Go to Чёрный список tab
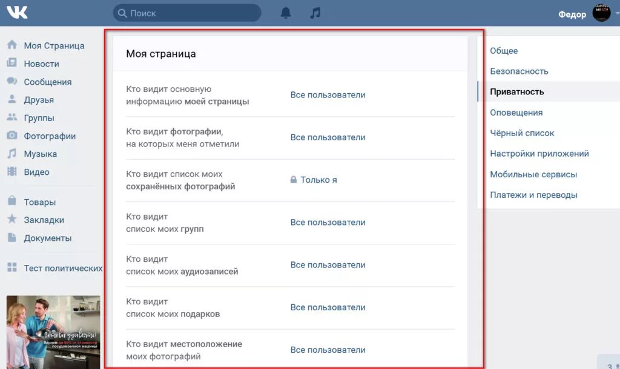This screenshot has width=620, height=369. 522,133
